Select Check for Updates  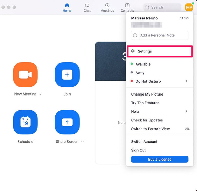pos(147,120)
